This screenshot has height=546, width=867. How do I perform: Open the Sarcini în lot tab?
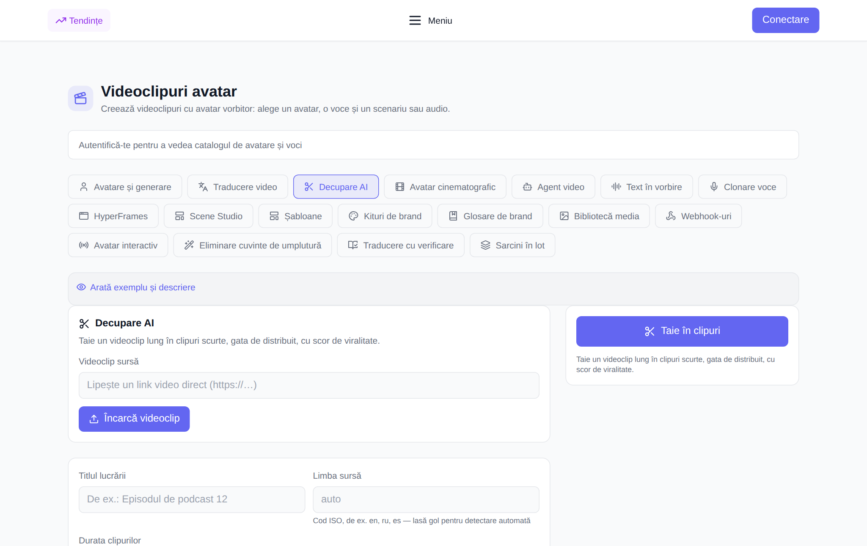(512, 245)
